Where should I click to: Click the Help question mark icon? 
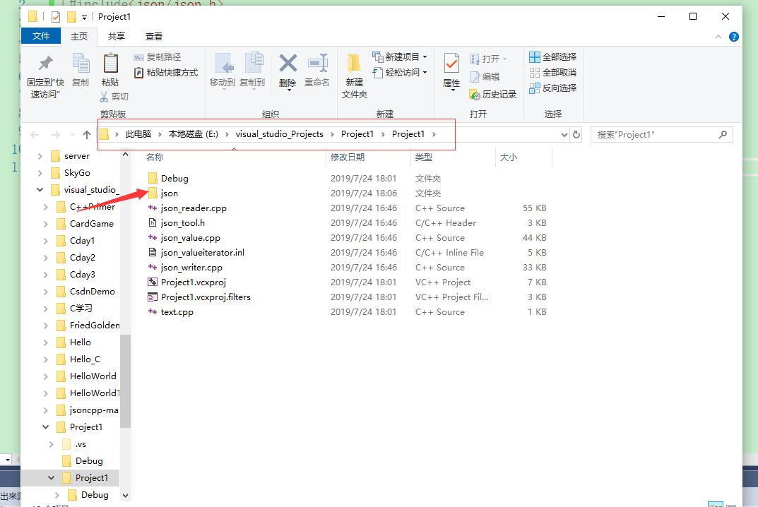point(733,37)
